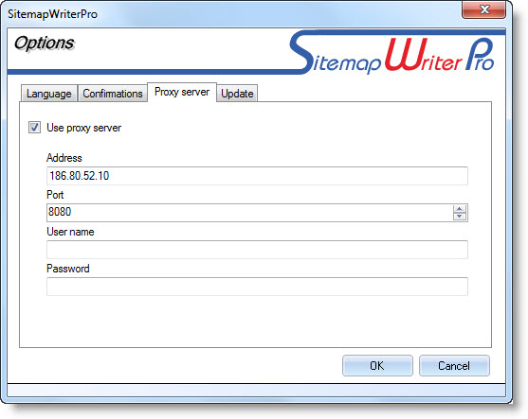Uncheck the Use proxy server checkbox

coord(34,128)
